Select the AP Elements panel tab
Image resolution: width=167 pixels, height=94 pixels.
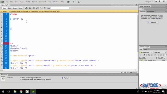[151, 11]
